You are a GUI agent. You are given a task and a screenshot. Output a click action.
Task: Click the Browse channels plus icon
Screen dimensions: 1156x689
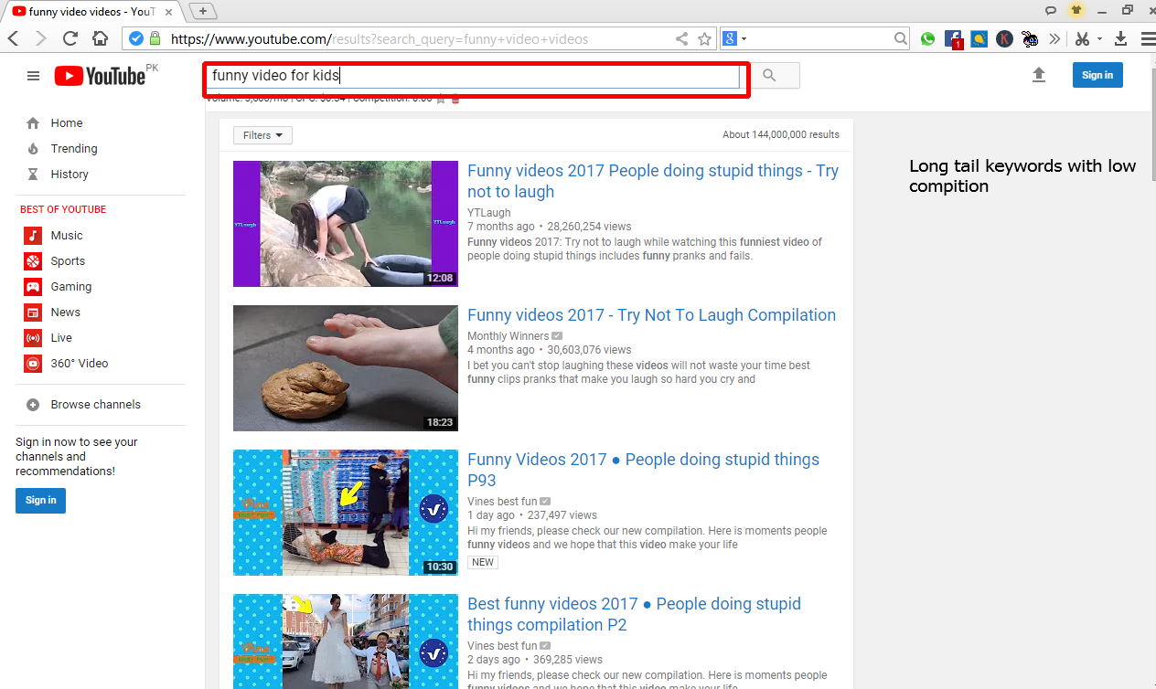point(33,405)
